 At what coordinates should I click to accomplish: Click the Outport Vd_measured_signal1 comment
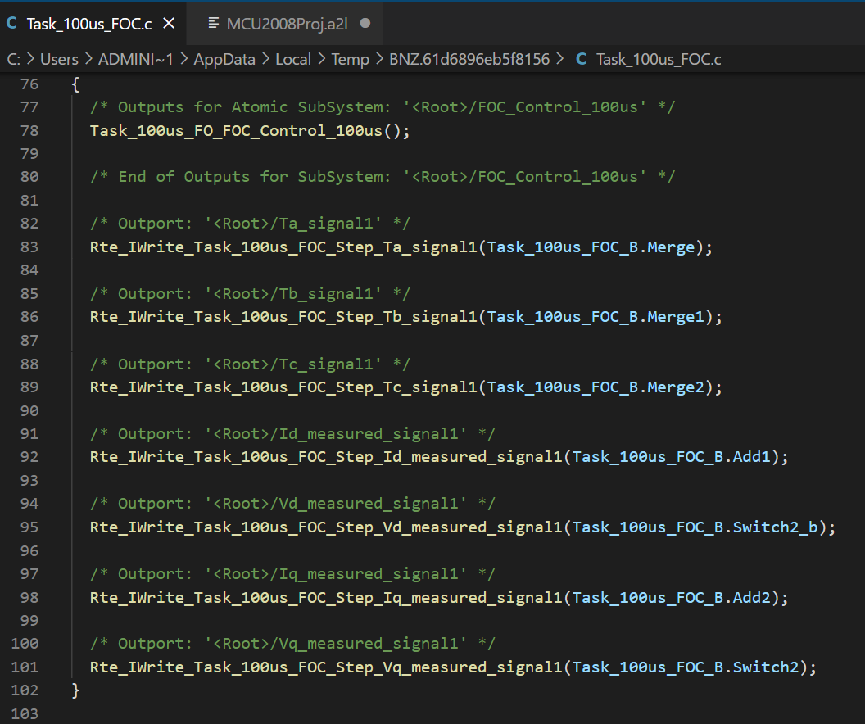292,504
